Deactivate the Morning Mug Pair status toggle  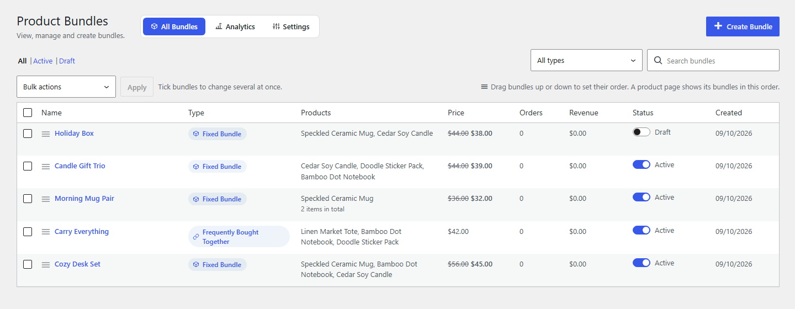[x=642, y=197]
